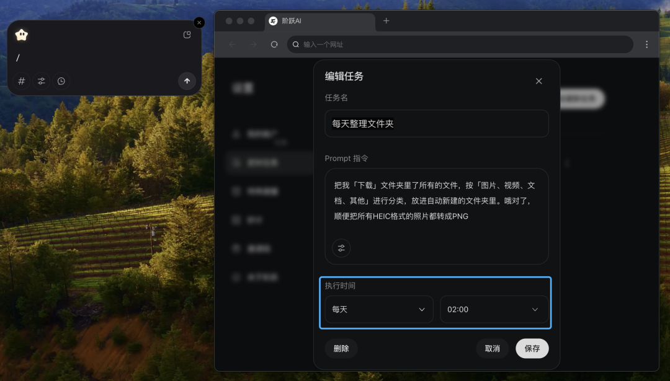Open a new tab with the plus button
Screen dimensions: 670x381
coord(386,21)
